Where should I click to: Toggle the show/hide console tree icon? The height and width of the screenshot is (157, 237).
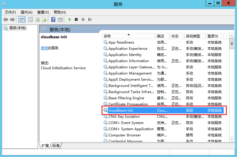click(22, 19)
